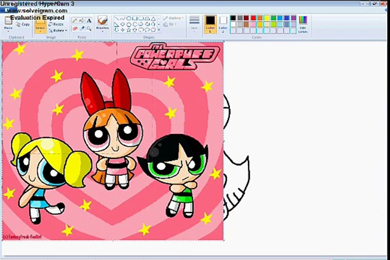
Task: Click the Powerpuff Girls logo on canvas
Action: (x=175, y=56)
